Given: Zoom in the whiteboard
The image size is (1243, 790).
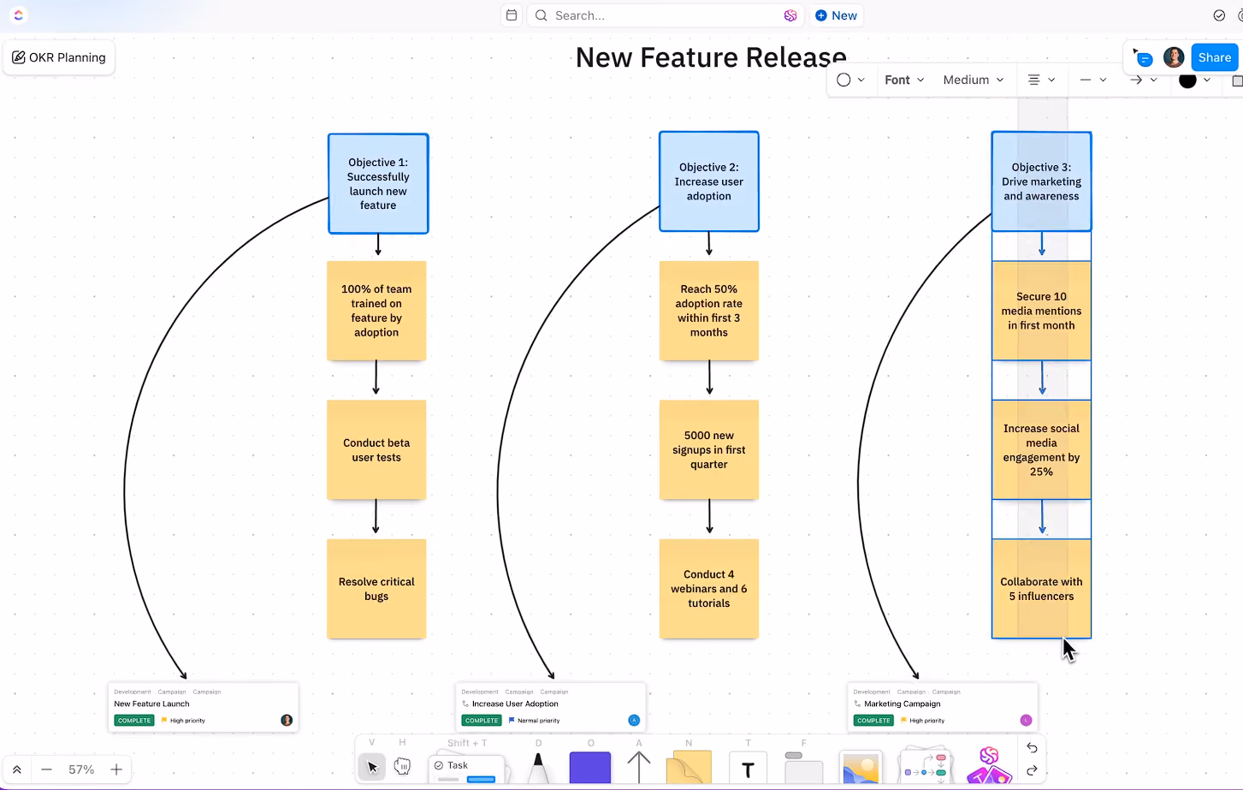Looking at the screenshot, I should (x=116, y=769).
